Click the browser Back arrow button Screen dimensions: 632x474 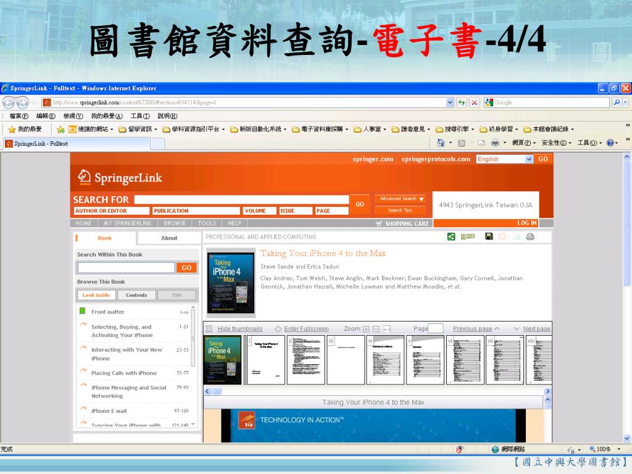tap(9, 102)
